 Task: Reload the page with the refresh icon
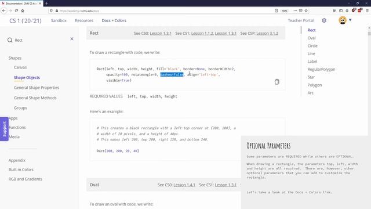point(16,10)
